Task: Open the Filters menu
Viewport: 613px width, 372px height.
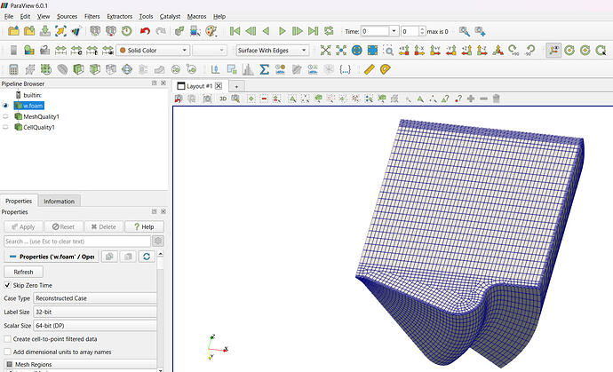Action: tap(92, 16)
